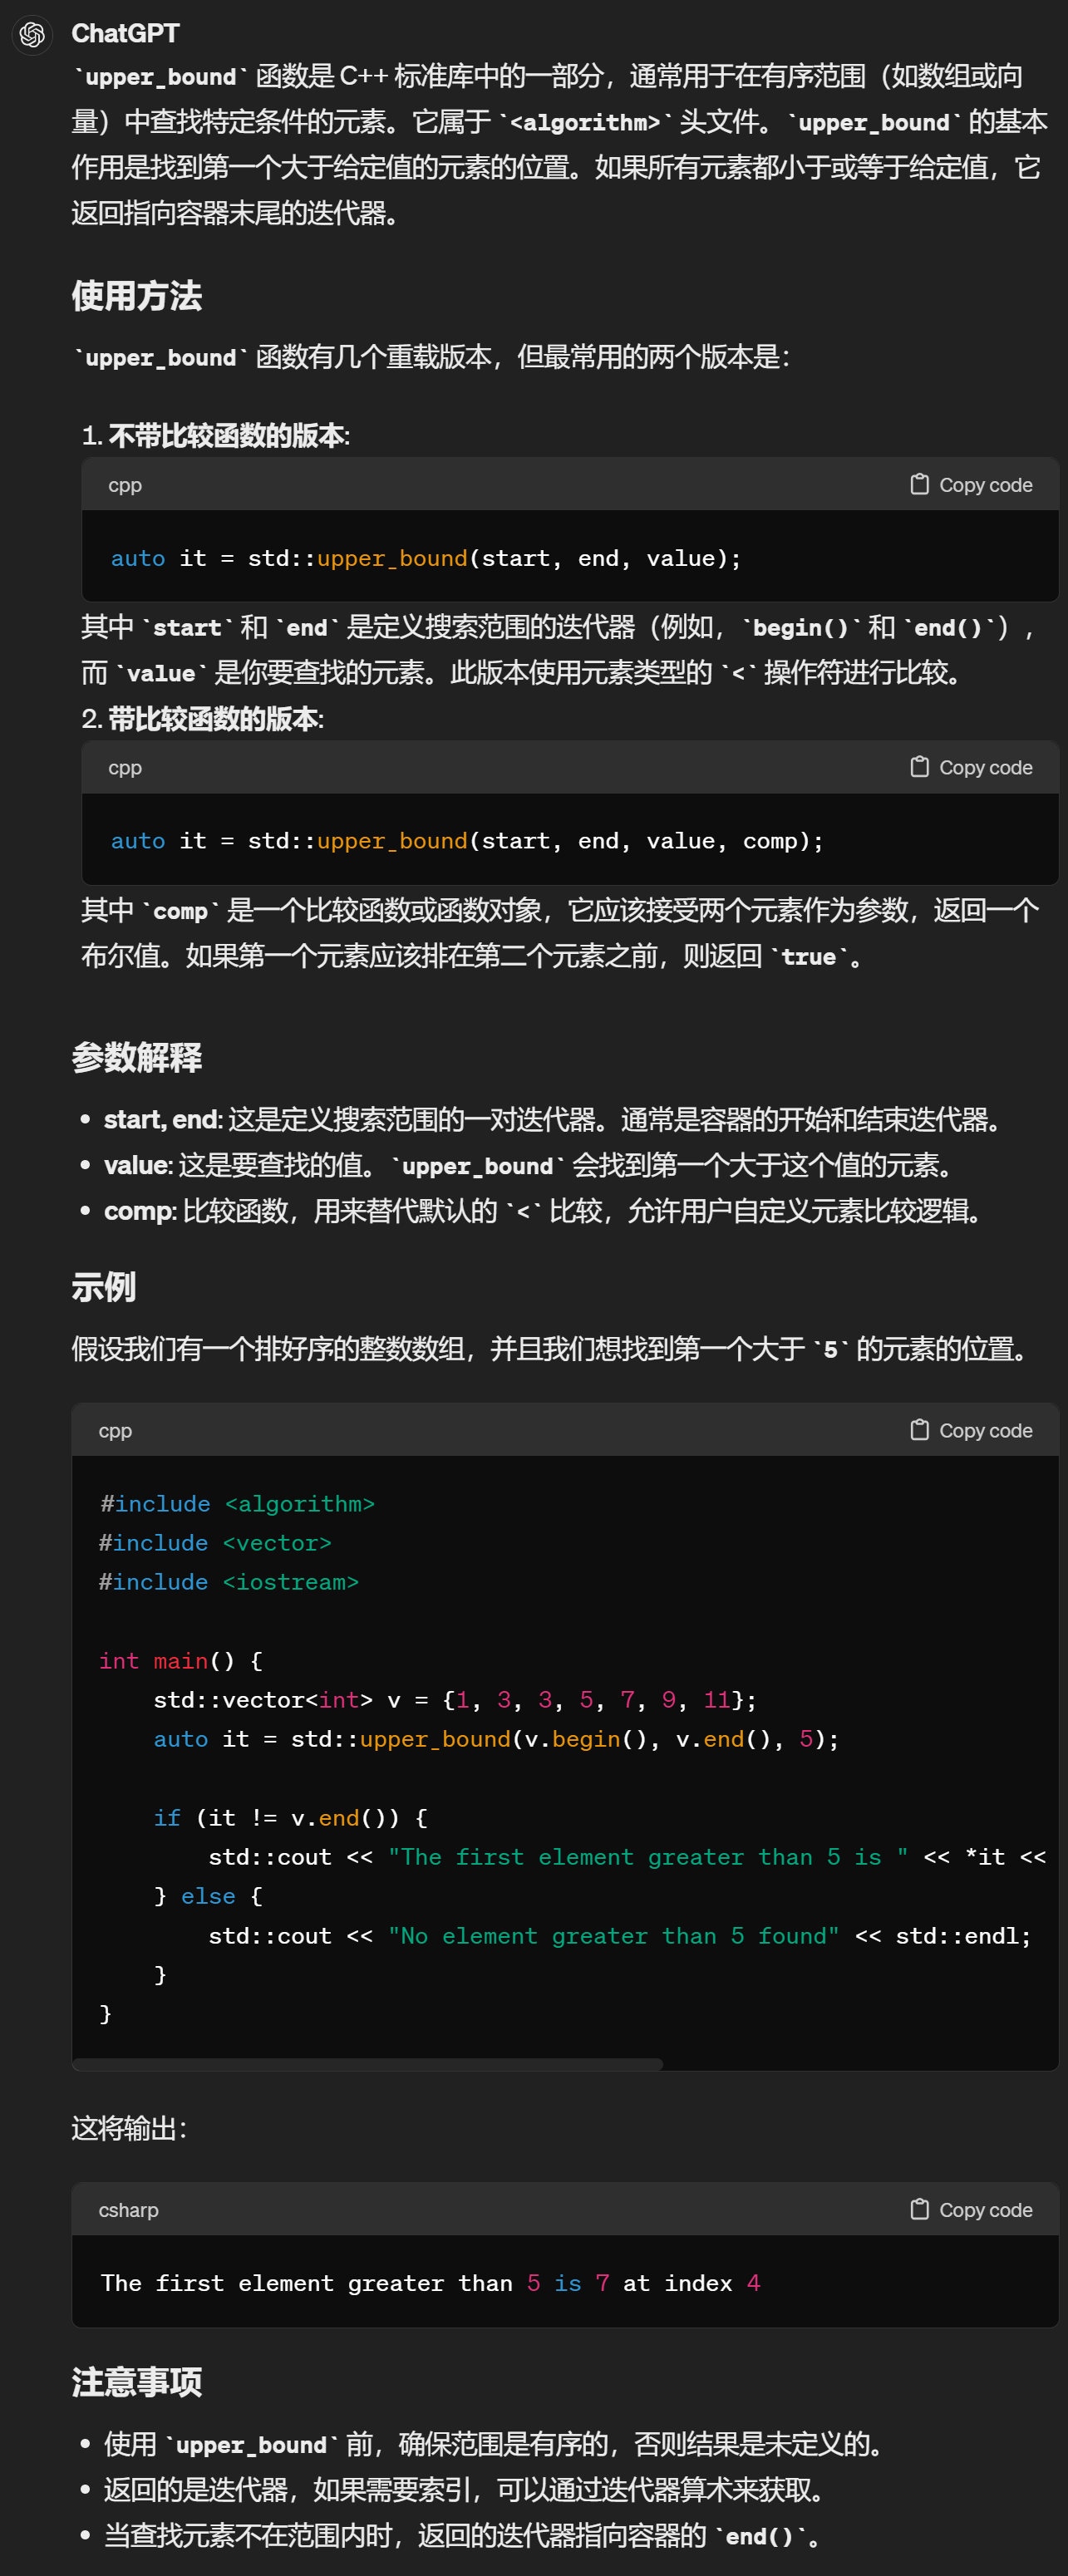Click the heading 注意事项
Screen dimensions: 1068x2576
point(137,2382)
